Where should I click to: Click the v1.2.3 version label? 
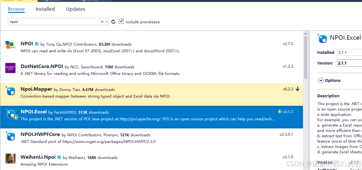point(288,66)
